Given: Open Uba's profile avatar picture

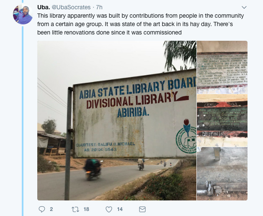Looking at the screenshot, I should click(x=23, y=14).
